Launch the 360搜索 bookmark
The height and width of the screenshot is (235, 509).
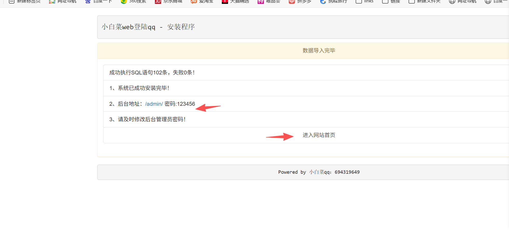[x=133, y=2]
